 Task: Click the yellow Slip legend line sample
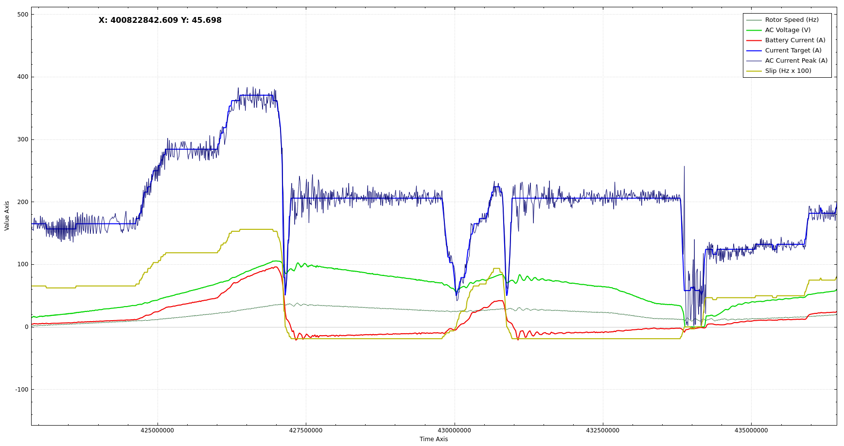coord(754,71)
